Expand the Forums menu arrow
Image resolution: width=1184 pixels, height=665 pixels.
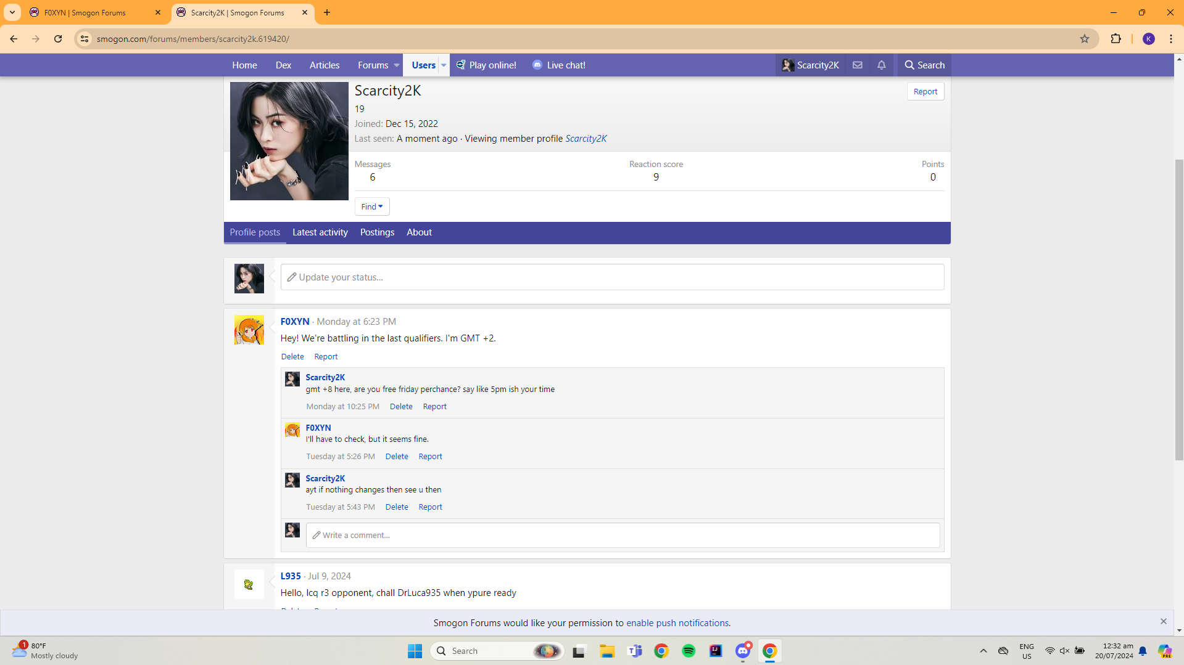pos(397,65)
